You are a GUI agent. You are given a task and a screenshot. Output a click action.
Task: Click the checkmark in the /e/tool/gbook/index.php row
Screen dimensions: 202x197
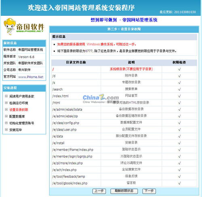point(179,183)
